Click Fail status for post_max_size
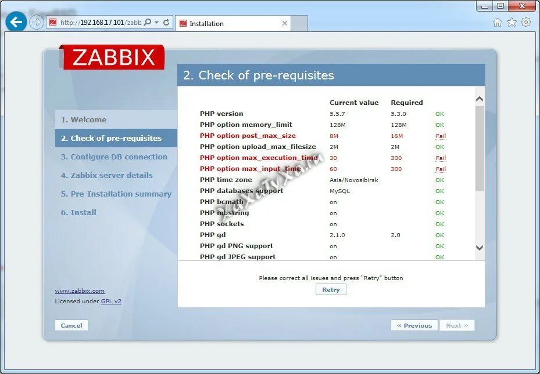This screenshot has height=374, width=540. tap(441, 136)
